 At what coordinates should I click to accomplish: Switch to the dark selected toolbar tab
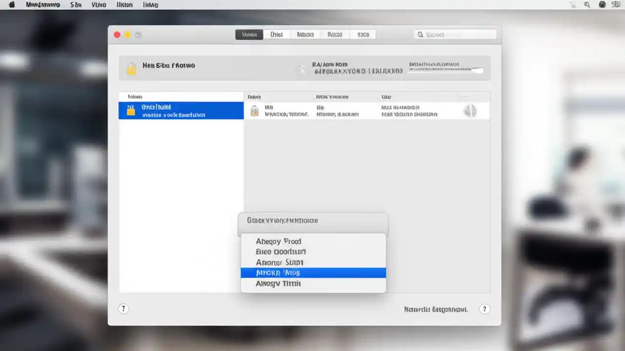[x=249, y=34]
